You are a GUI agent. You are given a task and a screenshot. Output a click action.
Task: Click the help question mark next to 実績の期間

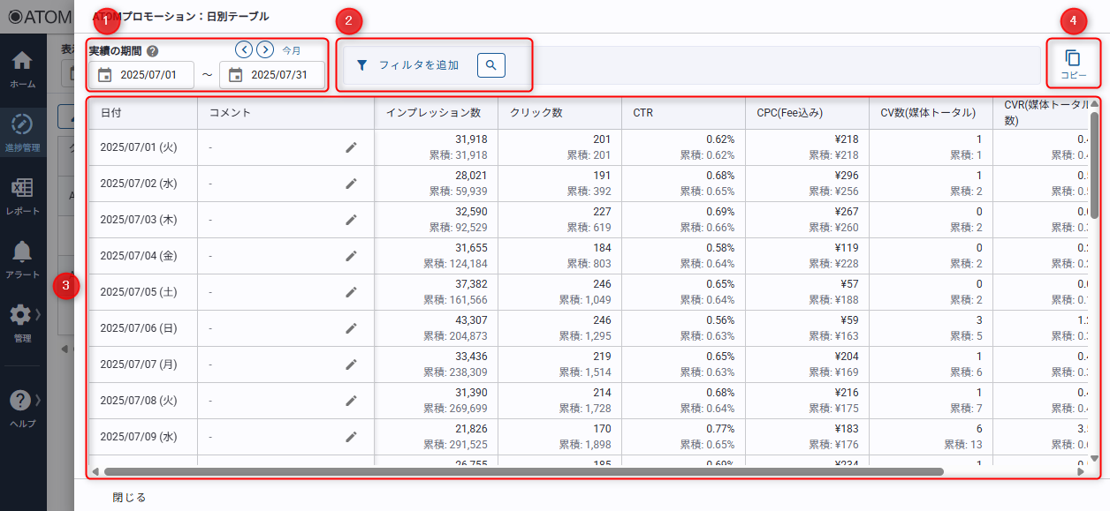pyautogui.click(x=153, y=51)
